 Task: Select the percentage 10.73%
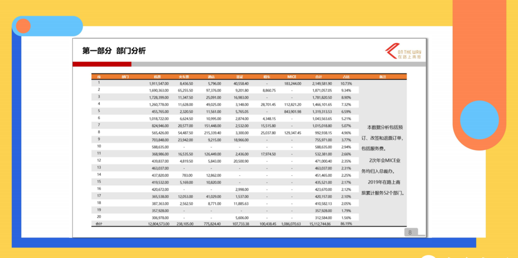[x=346, y=84]
